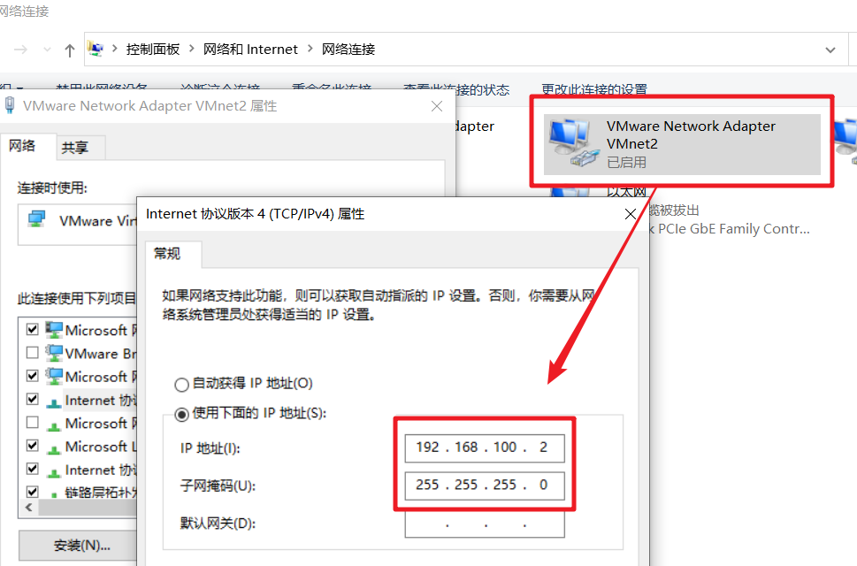This screenshot has width=857, height=566.
Task: Click the second Internet 协议 item icon
Action: pyautogui.click(x=54, y=472)
